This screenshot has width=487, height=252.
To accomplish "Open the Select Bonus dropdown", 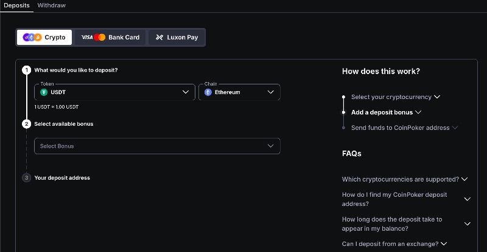I will click(x=157, y=146).
